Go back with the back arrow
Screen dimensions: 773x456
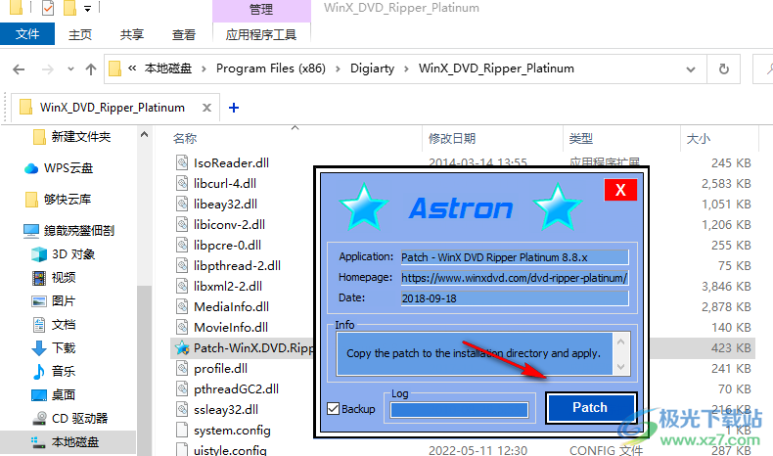pyautogui.click(x=19, y=69)
